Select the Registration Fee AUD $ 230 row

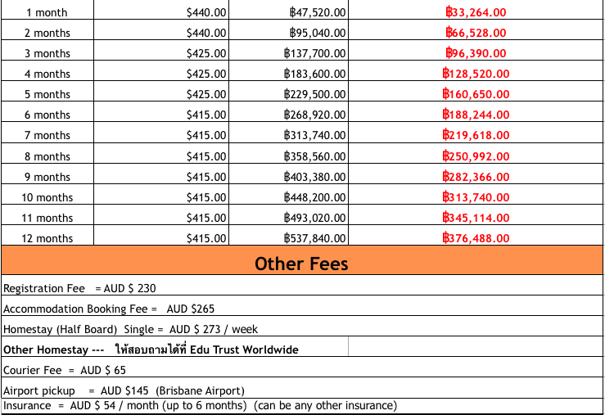79,288
